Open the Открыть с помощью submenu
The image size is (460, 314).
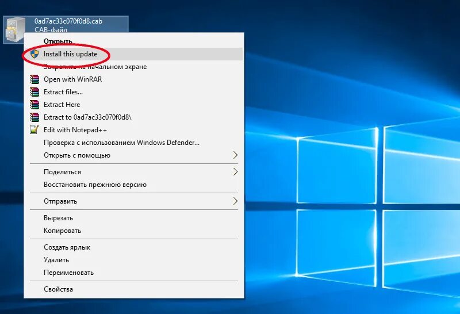pyautogui.click(x=134, y=155)
